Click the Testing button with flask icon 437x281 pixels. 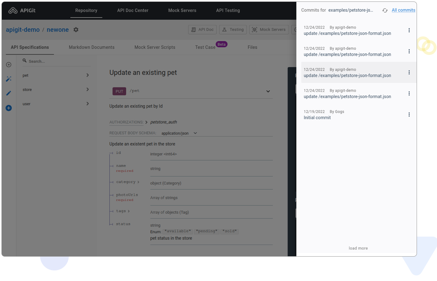pyautogui.click(x=233, y=29)
